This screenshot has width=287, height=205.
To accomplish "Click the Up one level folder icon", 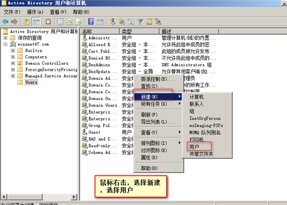I will coord(27,22).
